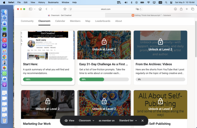197x128 pixels.
Task: Click the 50% progress bar
Action: point(104,79)
